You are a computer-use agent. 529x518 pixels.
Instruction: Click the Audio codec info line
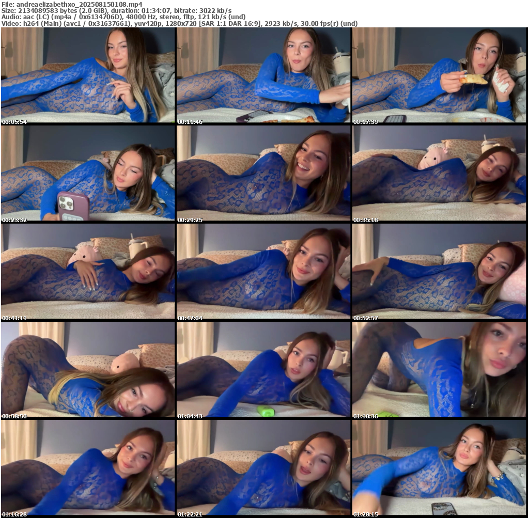coord(124,17)
